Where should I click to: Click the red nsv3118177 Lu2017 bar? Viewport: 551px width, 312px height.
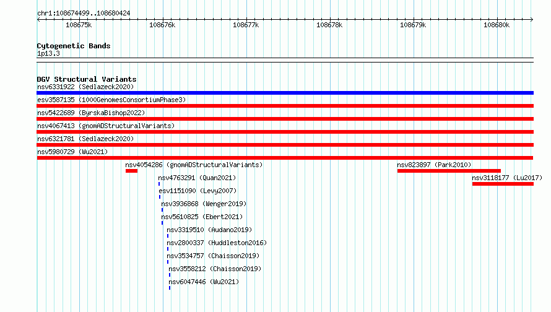coord(503,184)
